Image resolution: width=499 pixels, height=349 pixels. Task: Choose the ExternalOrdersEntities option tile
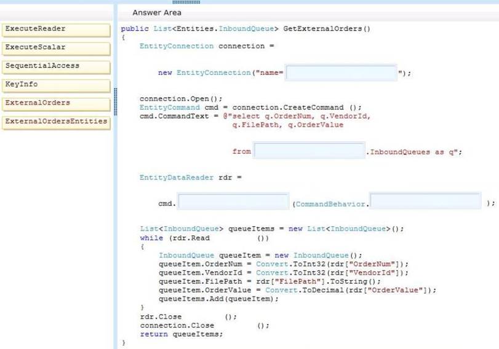[x=57, y=123]
